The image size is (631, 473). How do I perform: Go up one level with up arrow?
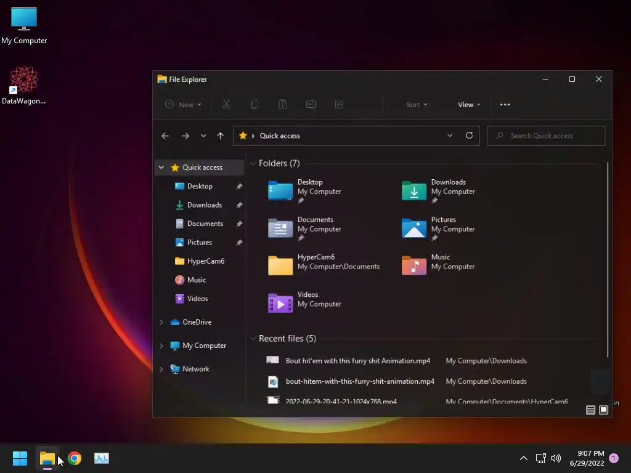(220, 136)
